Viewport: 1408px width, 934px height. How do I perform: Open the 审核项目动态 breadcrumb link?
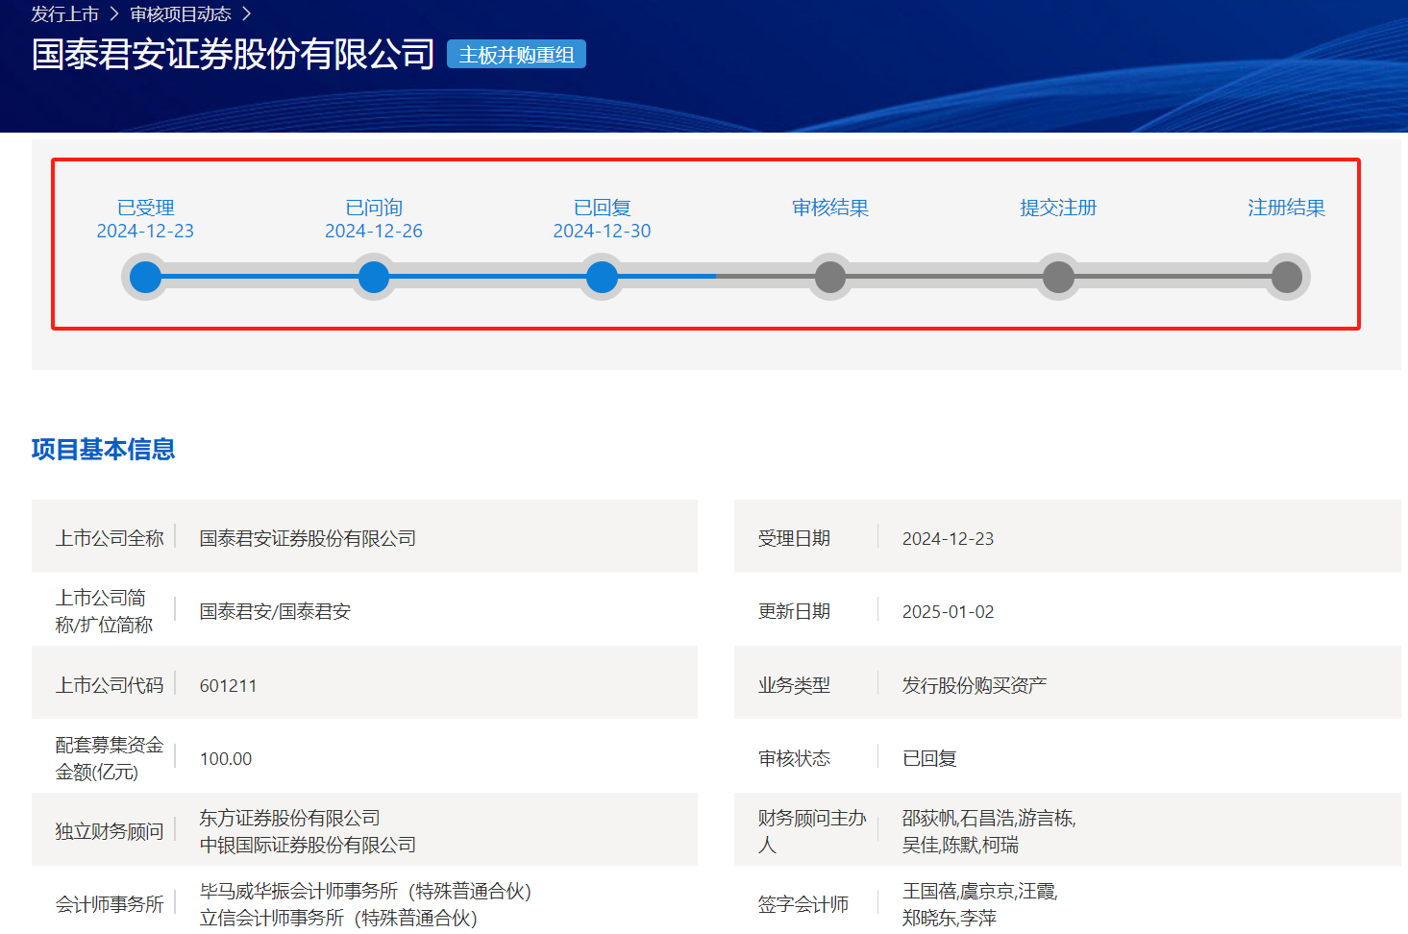181,14
